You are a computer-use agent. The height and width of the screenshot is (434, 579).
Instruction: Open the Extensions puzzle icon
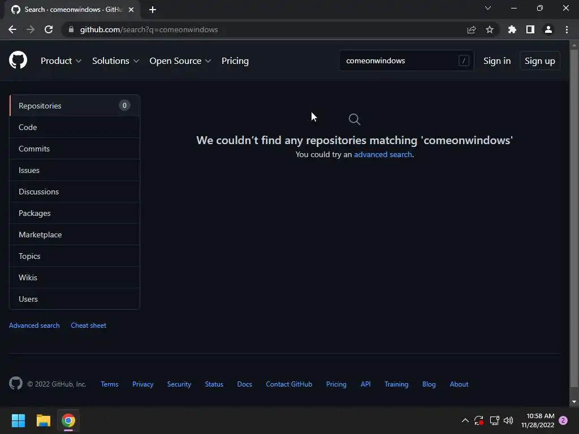(512, 29)
